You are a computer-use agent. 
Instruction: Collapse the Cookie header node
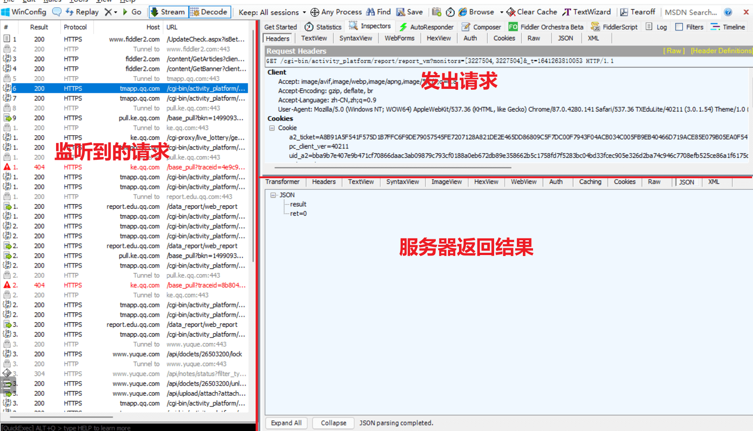pyautogui.click(x=272, y=128)
